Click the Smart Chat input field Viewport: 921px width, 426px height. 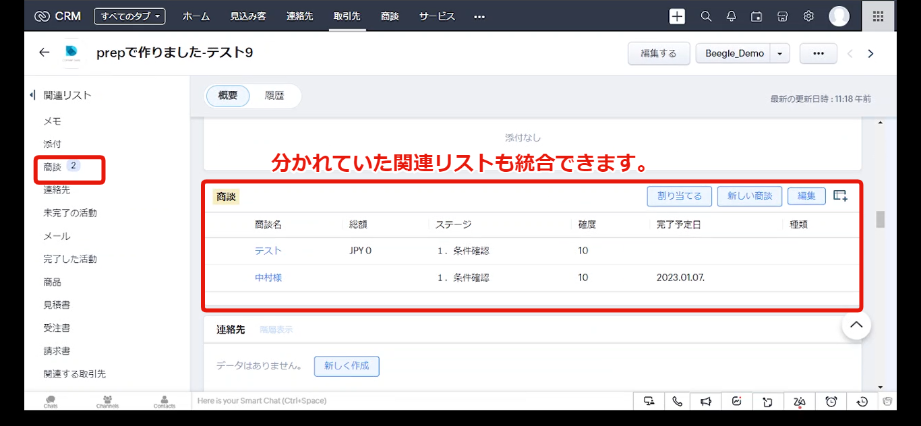tap(411, 401)
